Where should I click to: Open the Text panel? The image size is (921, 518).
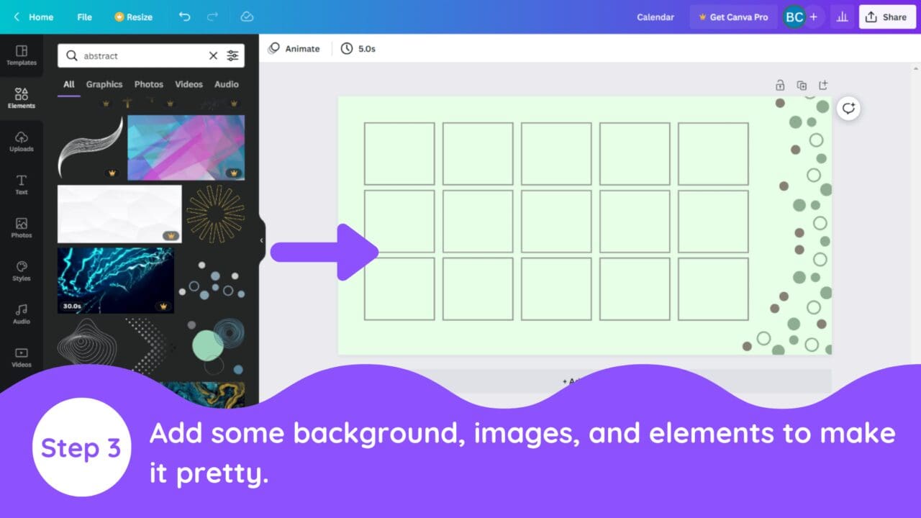coord(21,183)
